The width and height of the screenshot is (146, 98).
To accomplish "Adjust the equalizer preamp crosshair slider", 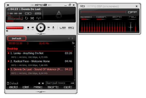I will 131,27.
